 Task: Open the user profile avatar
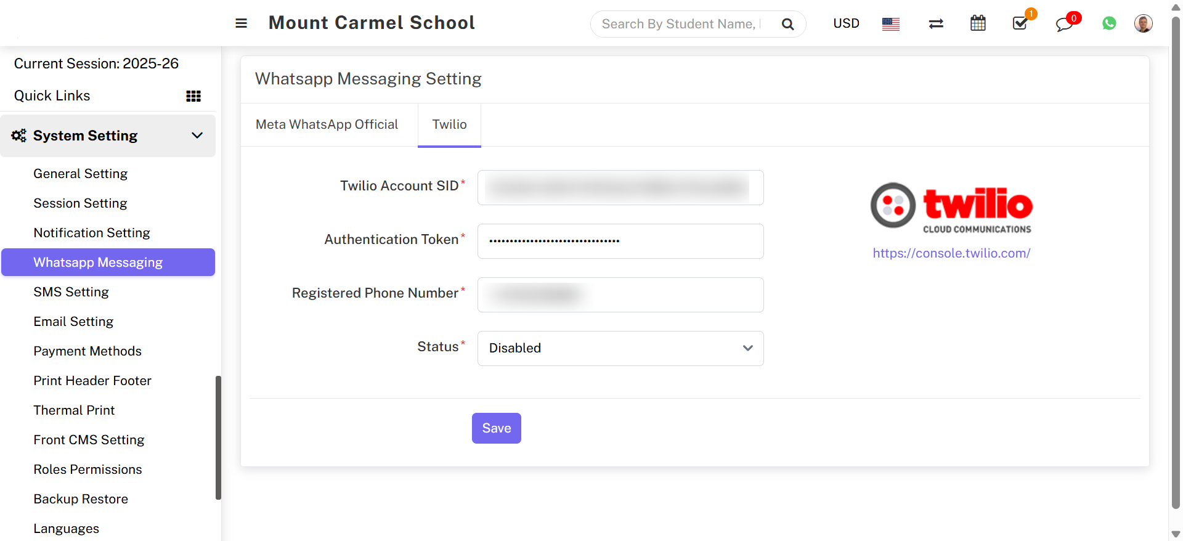coord(1143,23)
